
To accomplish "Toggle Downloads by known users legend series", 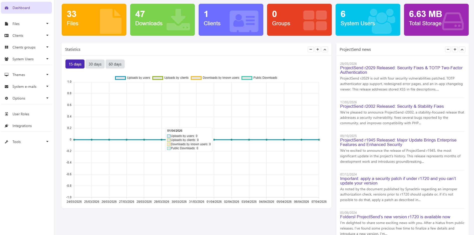I will click(x=215, y=78).
